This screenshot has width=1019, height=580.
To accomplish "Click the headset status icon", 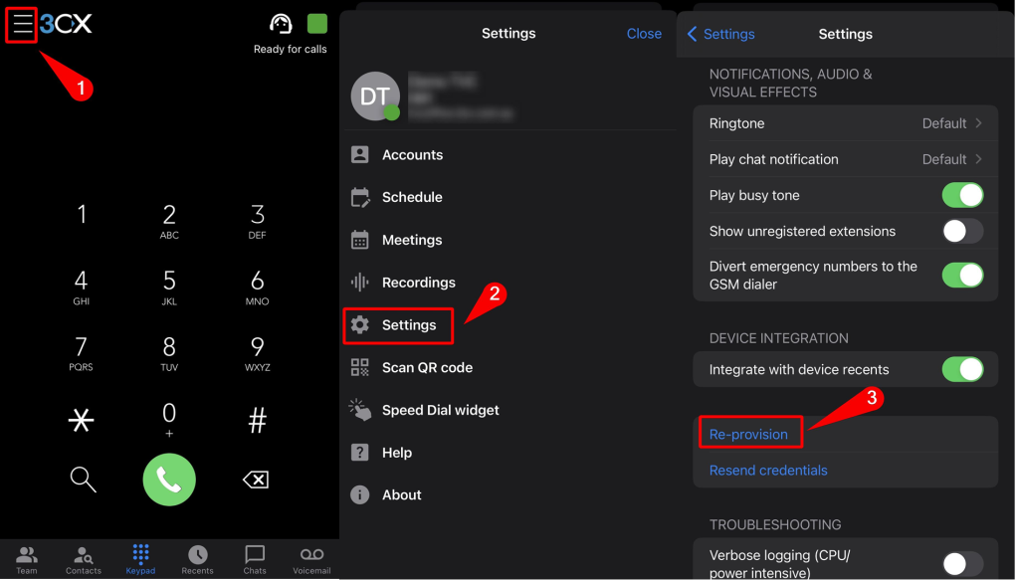I will click(282, 24).
